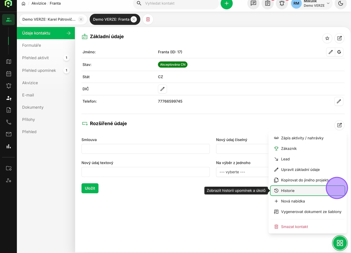Click the star favorite icon
Viewport: 351px width, 253px height.
pyautogui.click(x=327, y=38)
